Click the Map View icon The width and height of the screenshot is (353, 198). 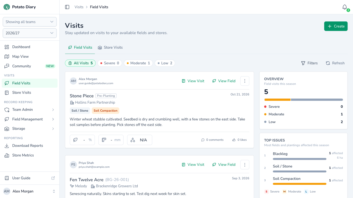(7, 56)
